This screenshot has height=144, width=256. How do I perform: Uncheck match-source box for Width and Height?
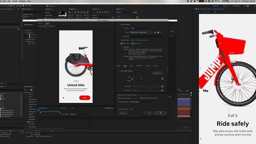pos(162,79)
